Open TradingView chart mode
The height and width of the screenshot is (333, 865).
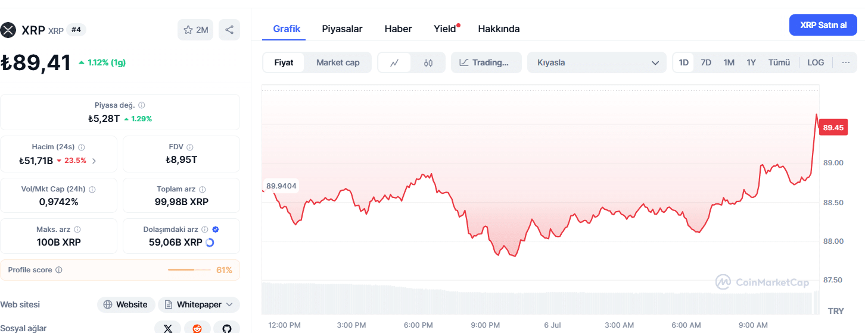(486, 62)
